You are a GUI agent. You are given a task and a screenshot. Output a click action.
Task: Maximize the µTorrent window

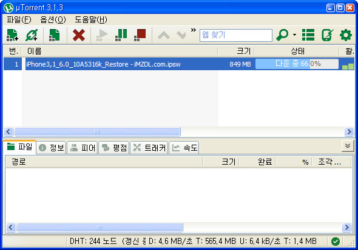click(x=340, y=8)
